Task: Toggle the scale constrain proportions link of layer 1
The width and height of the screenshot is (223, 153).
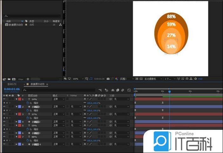Action: tap(85, 103)
